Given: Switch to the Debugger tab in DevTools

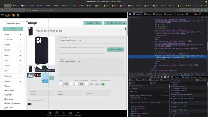Looking at the screenshot, I should [158, 14].
